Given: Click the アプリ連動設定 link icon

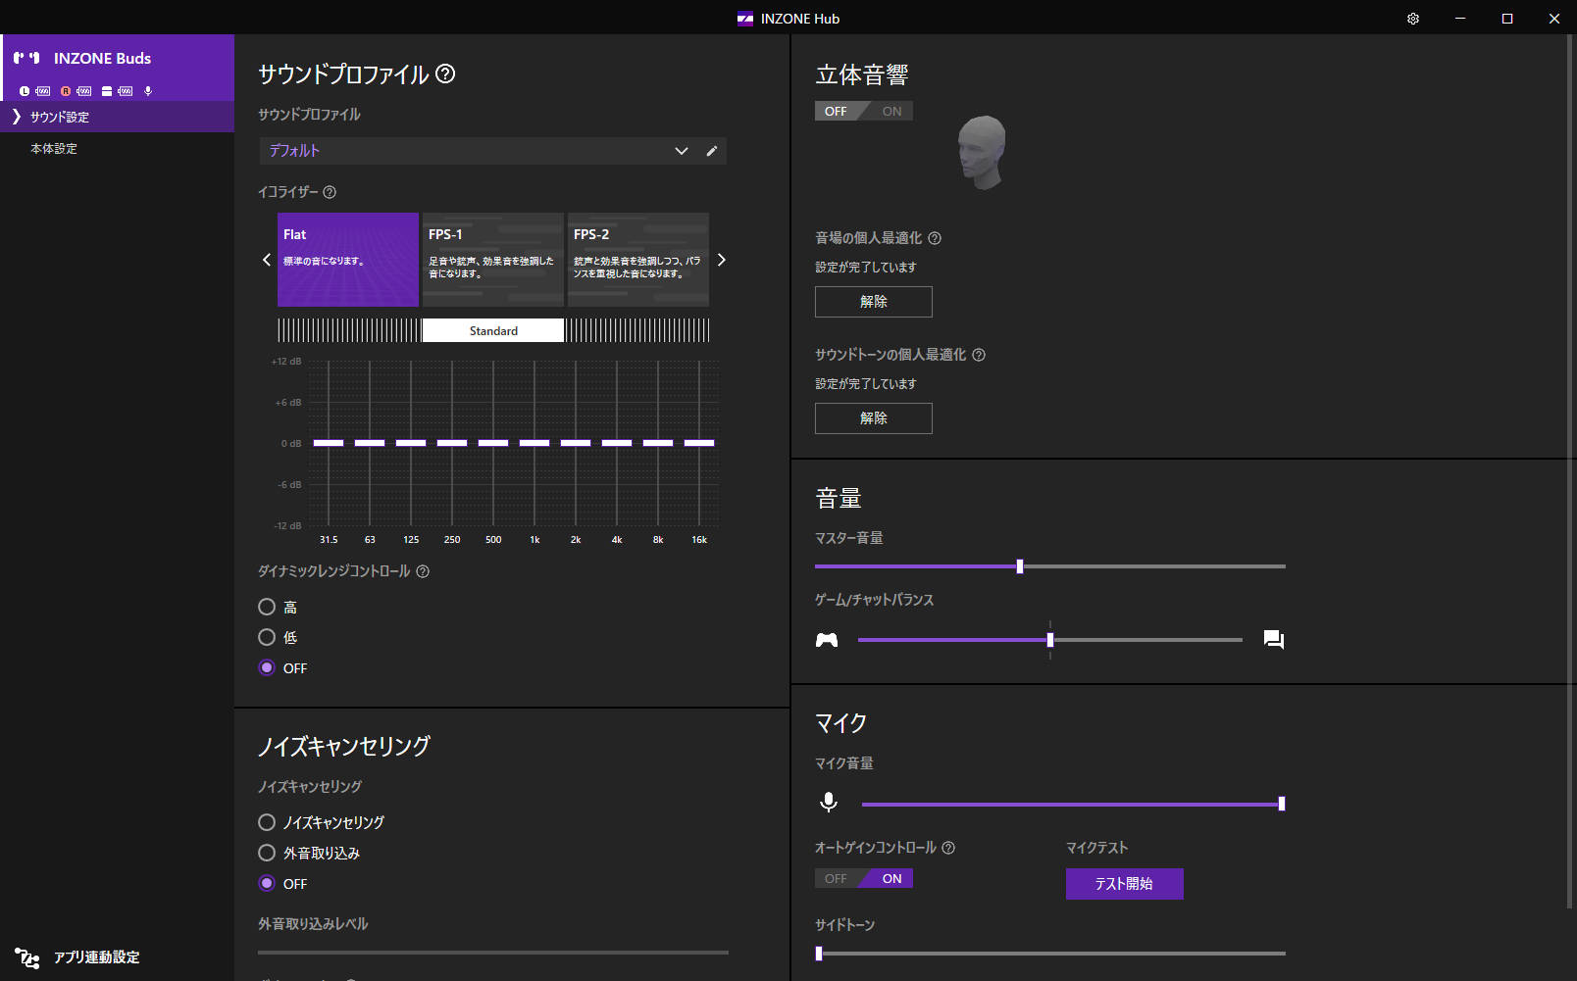Looking at the screenshot, I should (x=26, y=957).
